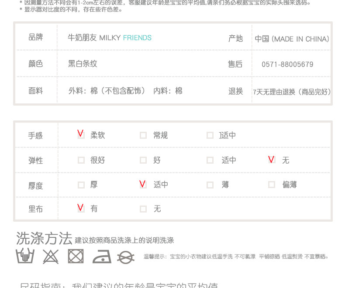Click the checked 适中 box in 厚度 row
The image size is (345, 288).
tap(143, 184)
